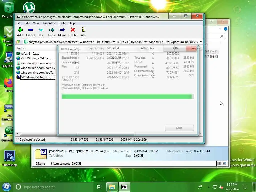Click the horizontal scrollbar left arrow
This screenshot has height=192, width=256.
click(x=17, y=134)
